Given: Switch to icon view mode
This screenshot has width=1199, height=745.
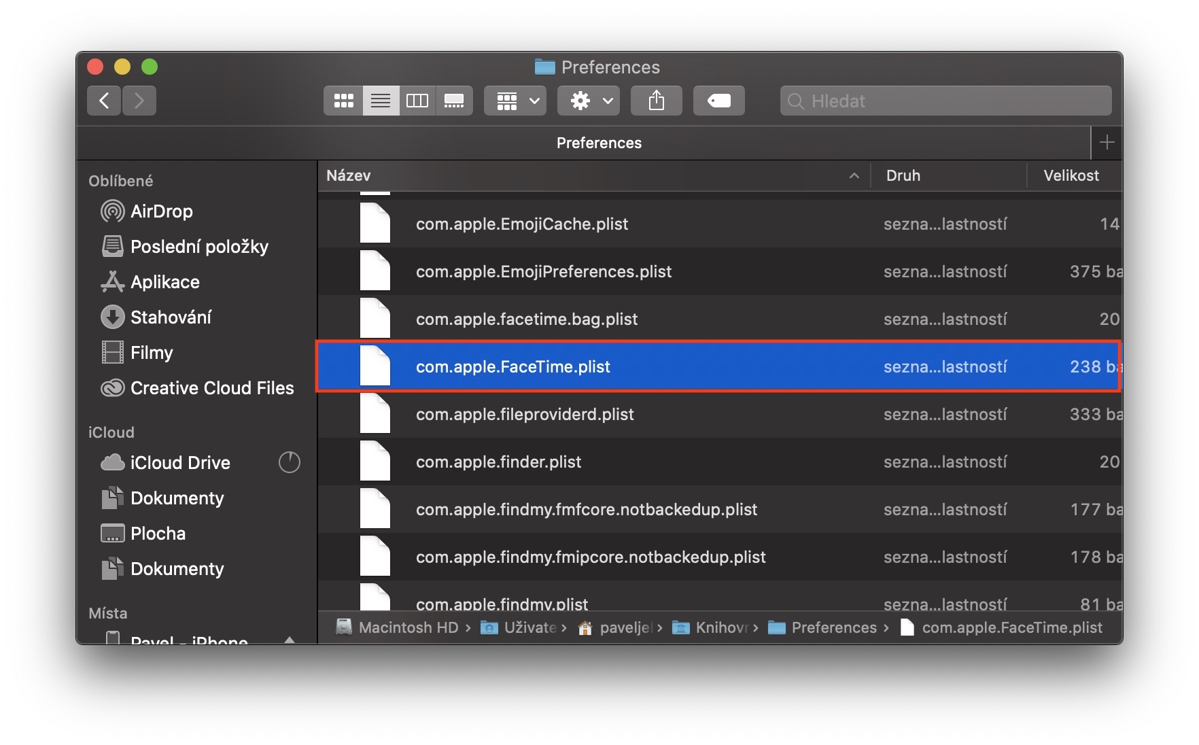Looking at the screenshot, I should pos(343,101).
